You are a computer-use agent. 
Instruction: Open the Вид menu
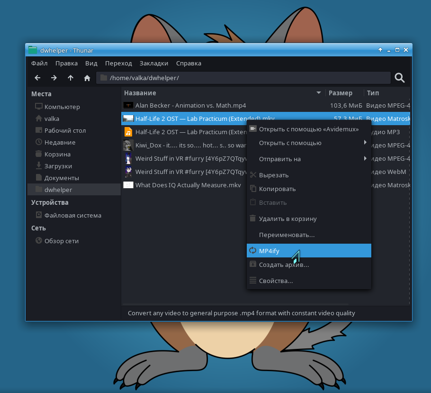coord(91,64)
